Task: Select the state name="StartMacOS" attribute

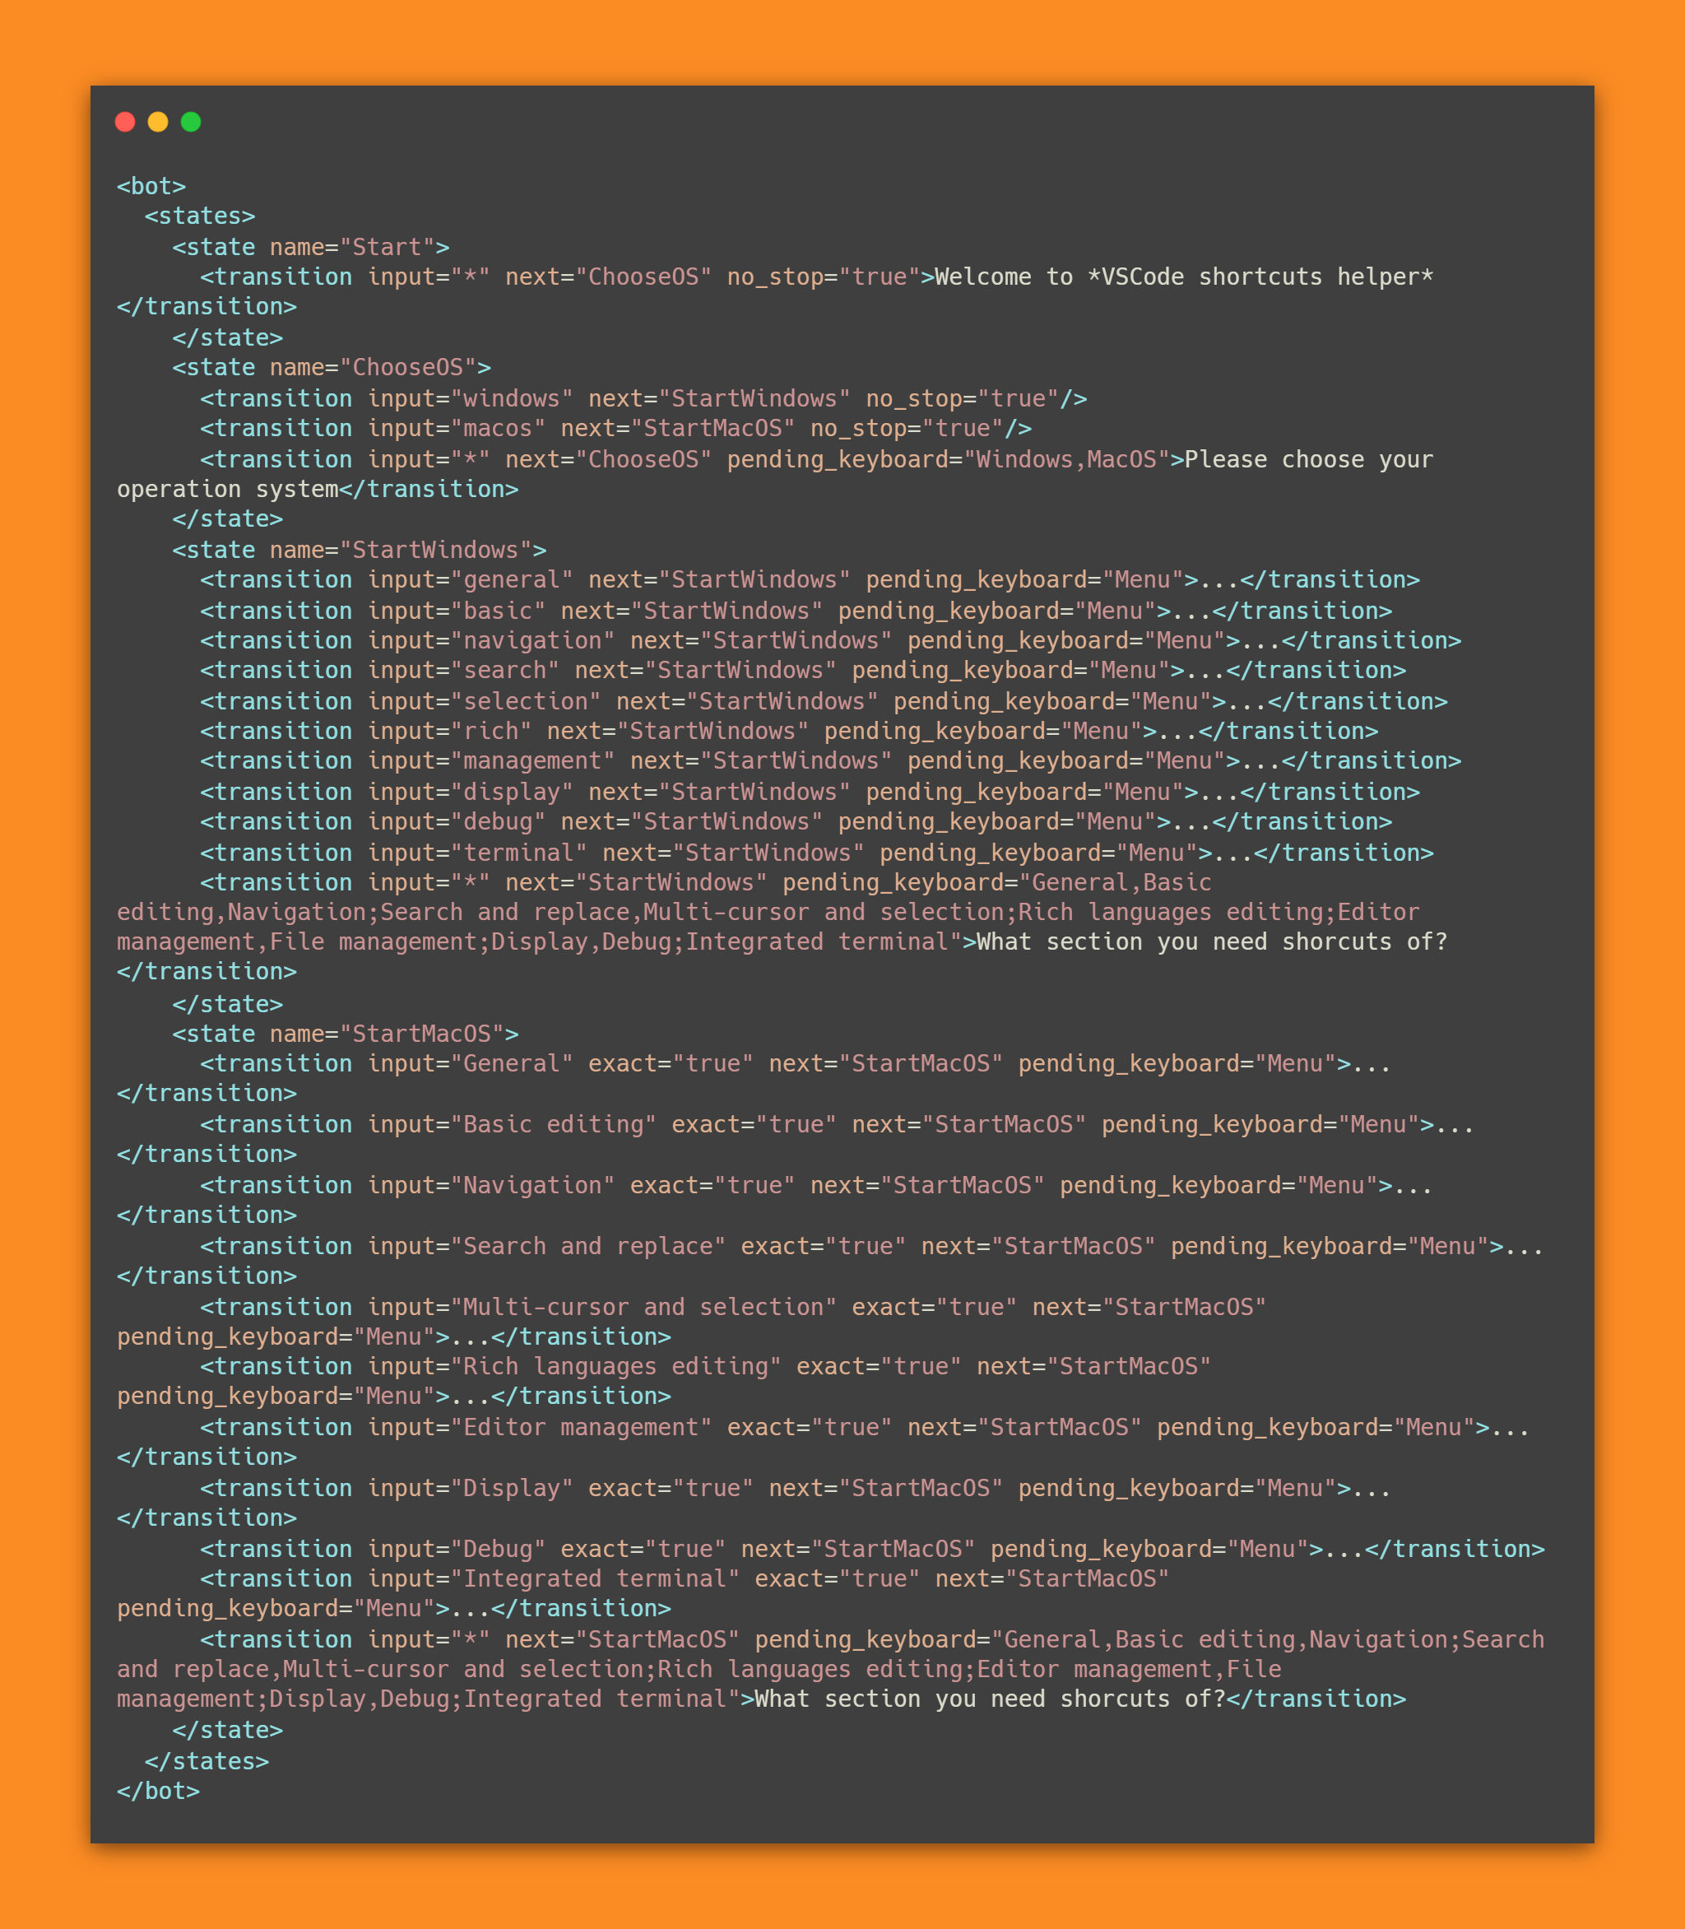Action: pyautogui.click(x=388, y=1034)
